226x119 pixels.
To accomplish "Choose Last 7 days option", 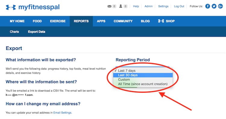I will tap(143, 70).
